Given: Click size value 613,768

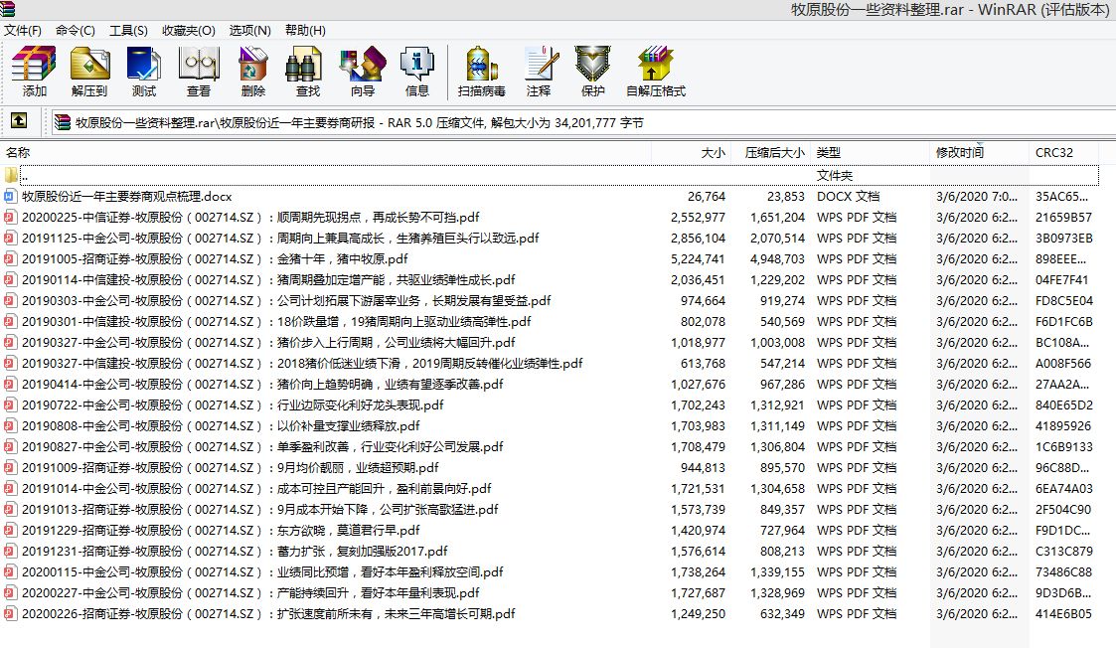Looking at the screenshot, I should (703, 363).
